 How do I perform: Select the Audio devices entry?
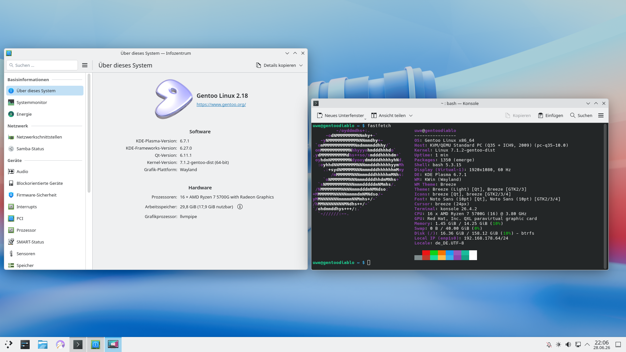coord(45,171)
